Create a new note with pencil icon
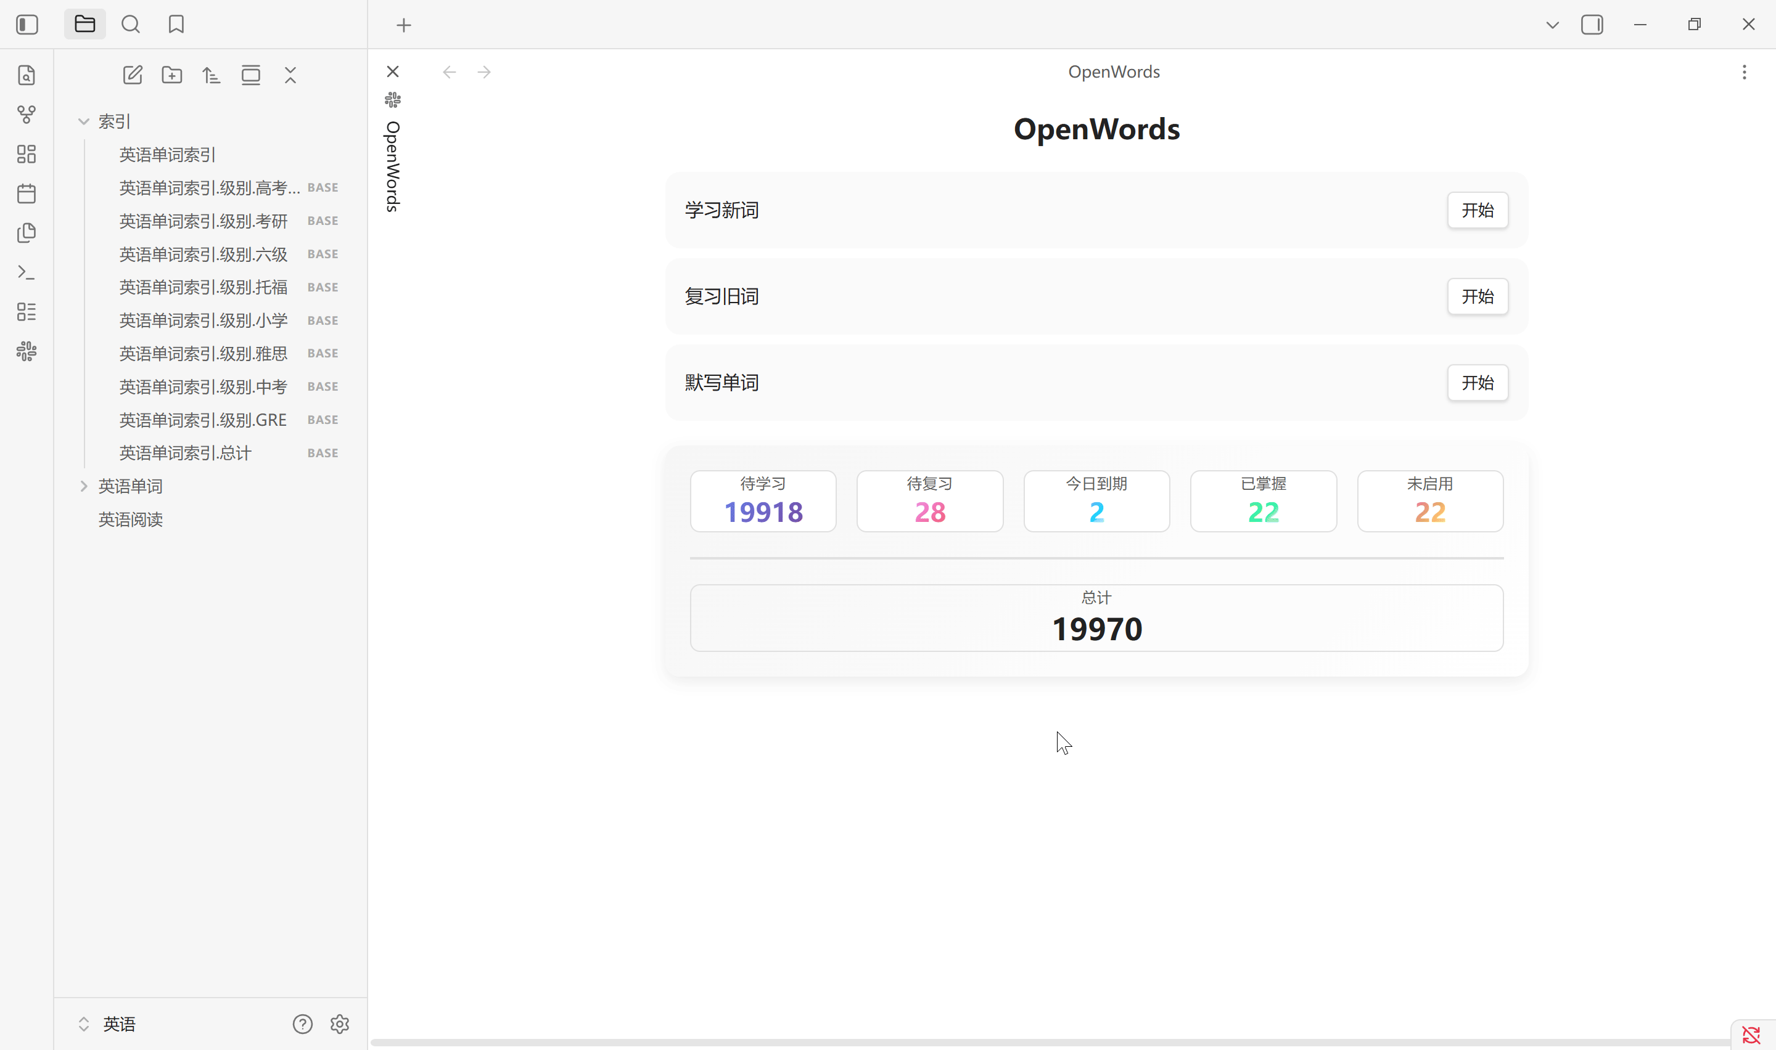The height and width of the screenshot is (1050, 1776). 133,75
